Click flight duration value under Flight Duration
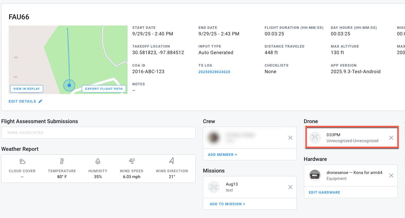This screenshot has height=218, width=405. pyautogui.click(x=274, y=34)
